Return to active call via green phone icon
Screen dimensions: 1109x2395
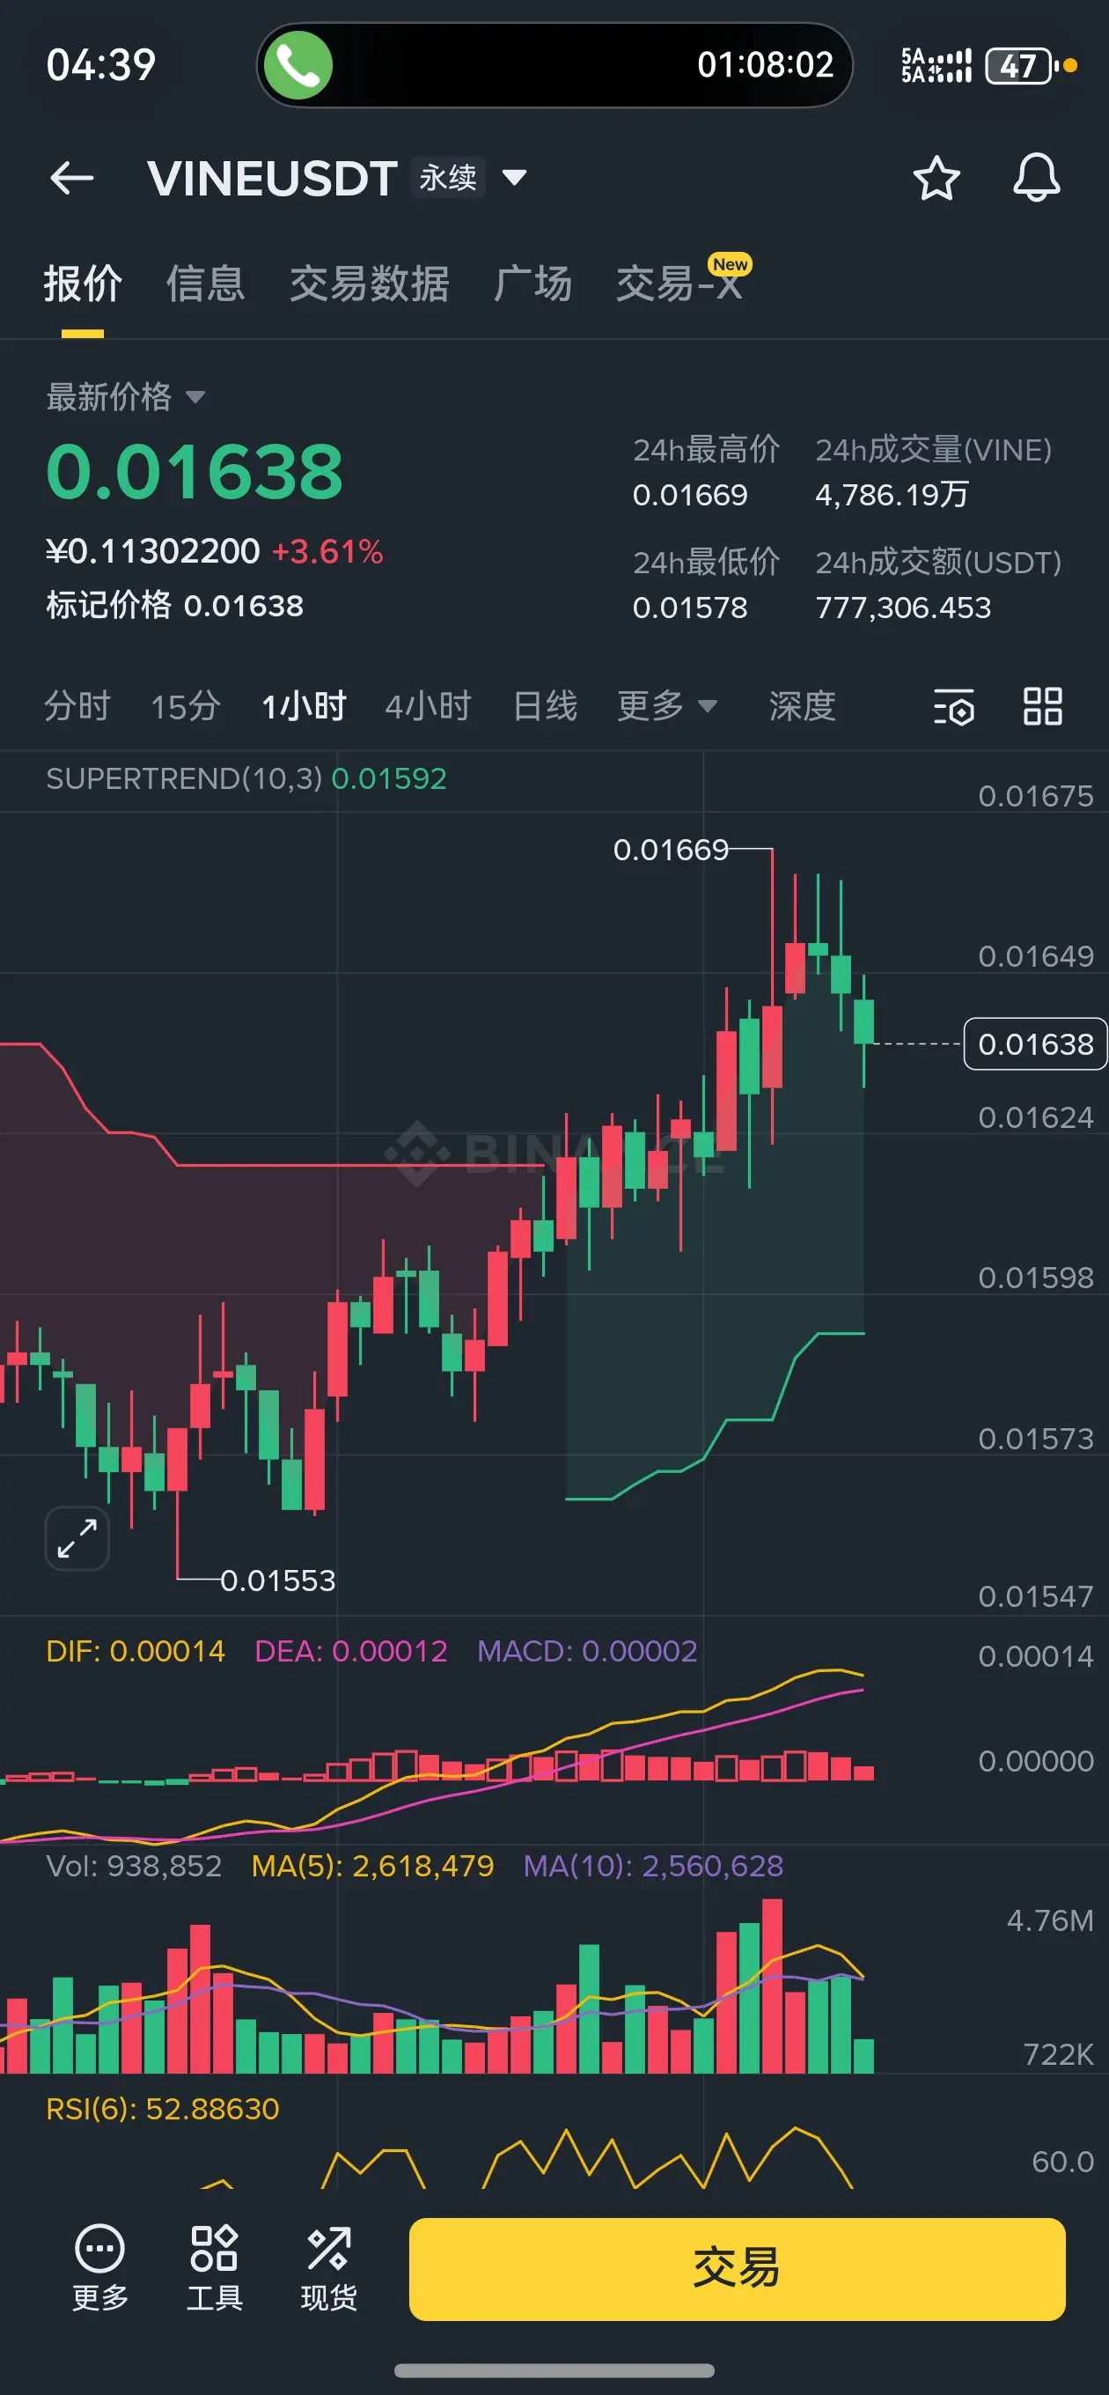click(x=297, y=65)
